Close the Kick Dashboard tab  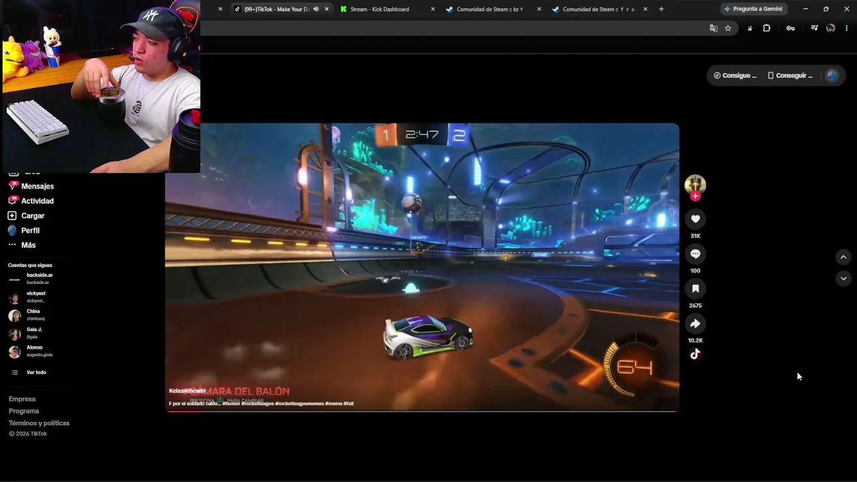click(433, 9)
